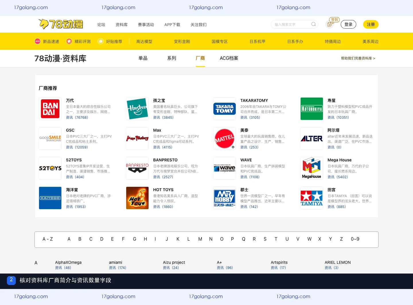The width and height of the screenshot is (413, 305).
Task: Go to 高达模型 category
Action: click(x=144, y=41)
